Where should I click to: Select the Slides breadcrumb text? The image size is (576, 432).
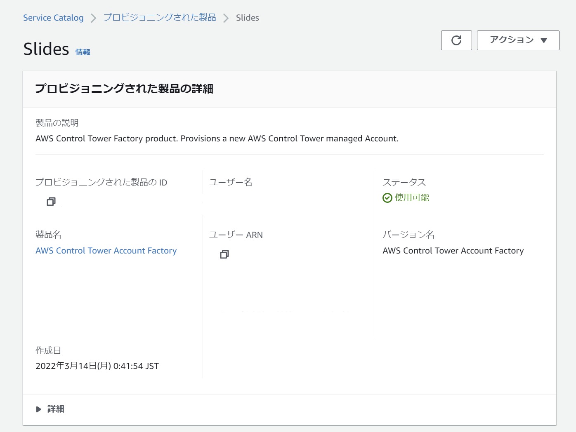click(x=248, y=18)
